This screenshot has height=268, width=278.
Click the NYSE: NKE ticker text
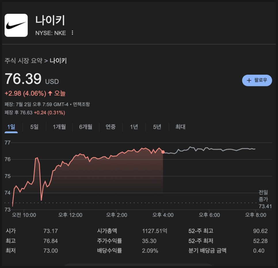pyautogui.click(x=51, y=33)
